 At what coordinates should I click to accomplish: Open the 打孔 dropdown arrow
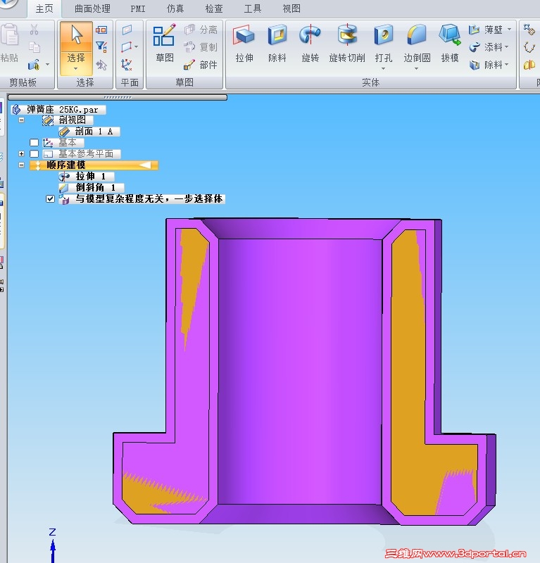click(384, 68)
